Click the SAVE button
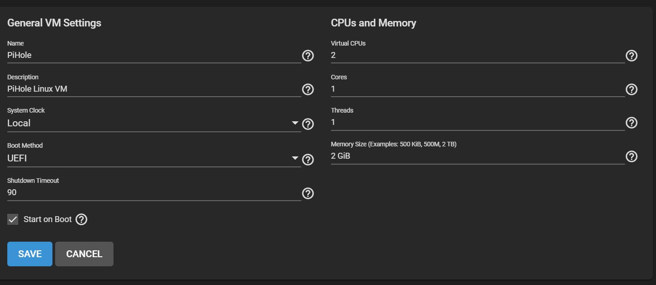656x285 pixels. click(30, 254)
